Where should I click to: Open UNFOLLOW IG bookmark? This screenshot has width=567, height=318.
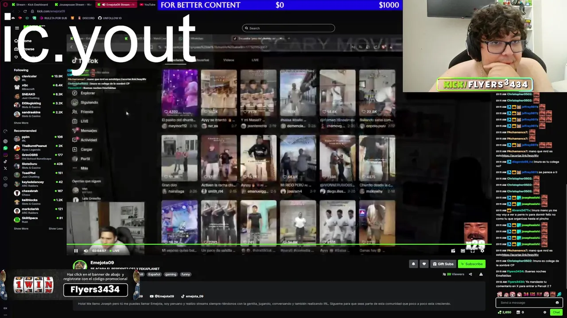click(x=109, y=18)
